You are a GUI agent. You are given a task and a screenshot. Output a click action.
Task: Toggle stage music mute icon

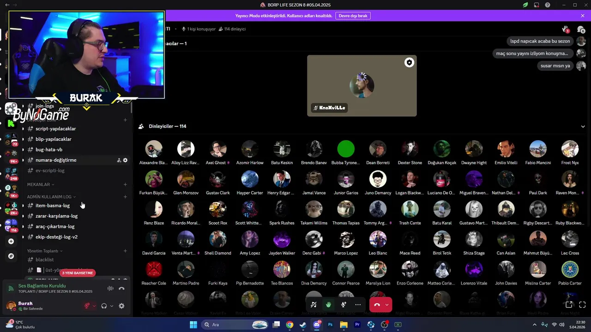pos(314,305)
